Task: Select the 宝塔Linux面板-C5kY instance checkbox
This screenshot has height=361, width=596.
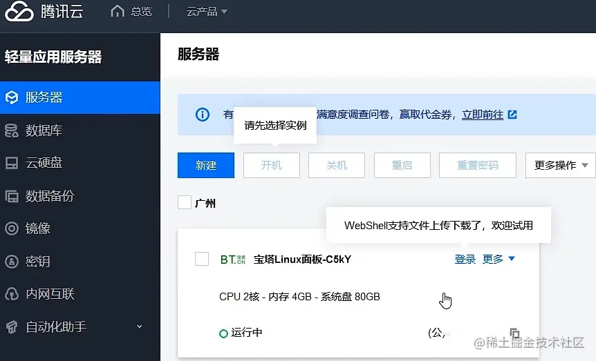Action: [x=201, y=259]
